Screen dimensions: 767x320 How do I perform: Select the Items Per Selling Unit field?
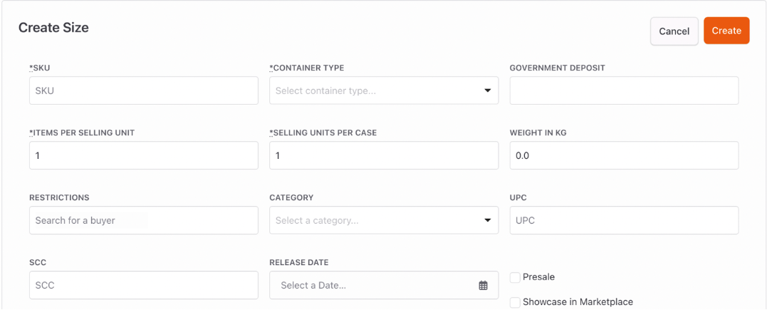[x=144, y=155]
